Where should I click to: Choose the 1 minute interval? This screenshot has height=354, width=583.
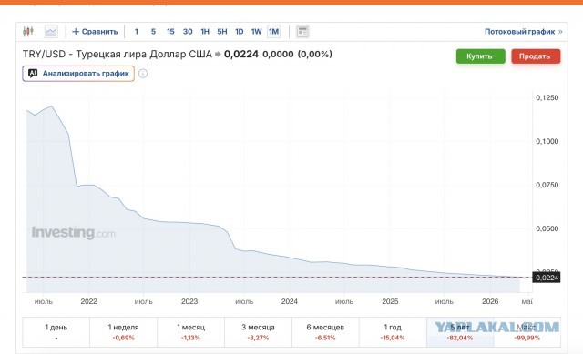137,32
